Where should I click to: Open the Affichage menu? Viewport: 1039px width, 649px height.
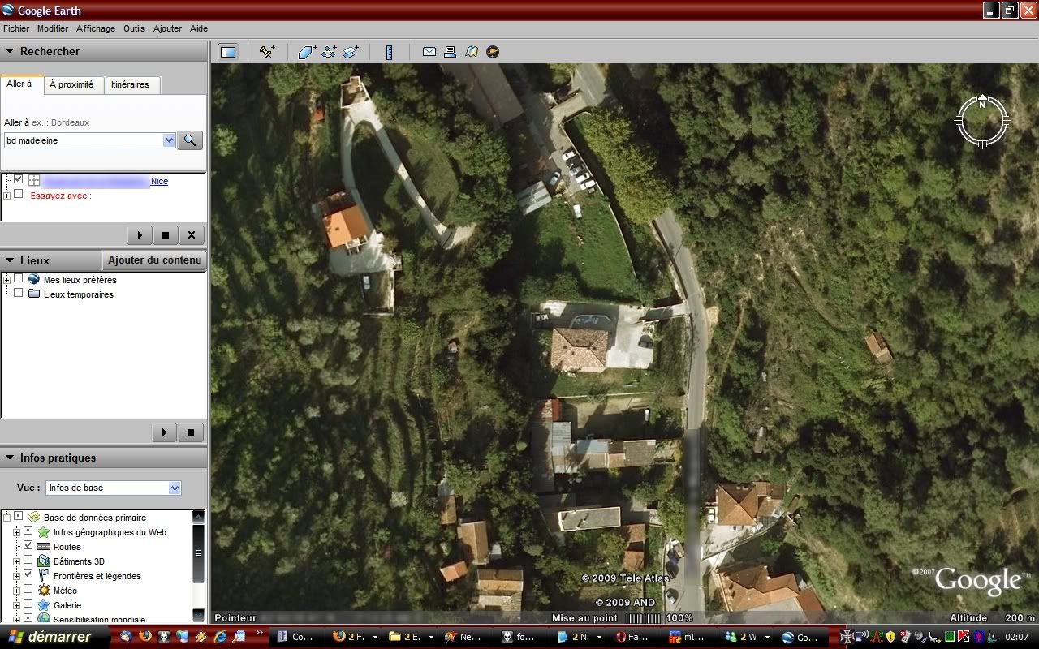coord(96,28)
